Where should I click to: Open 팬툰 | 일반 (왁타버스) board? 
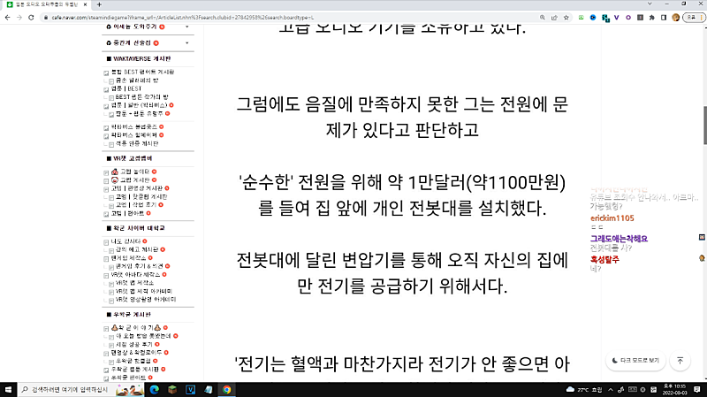(139, 105)
